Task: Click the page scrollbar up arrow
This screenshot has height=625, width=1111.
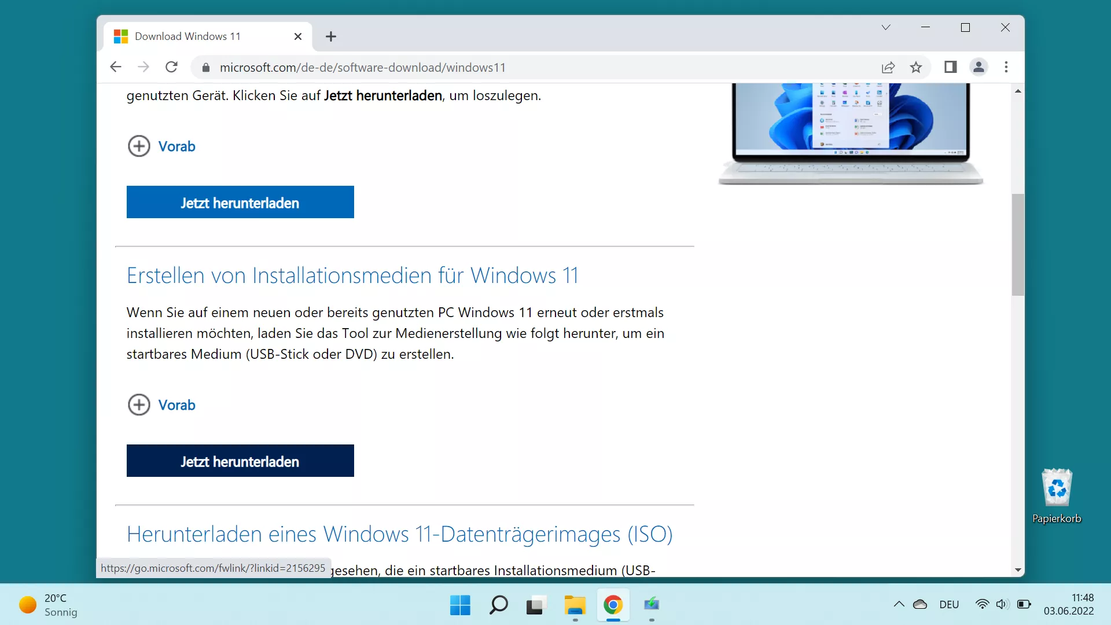Action: click(x=1018, y=91)
